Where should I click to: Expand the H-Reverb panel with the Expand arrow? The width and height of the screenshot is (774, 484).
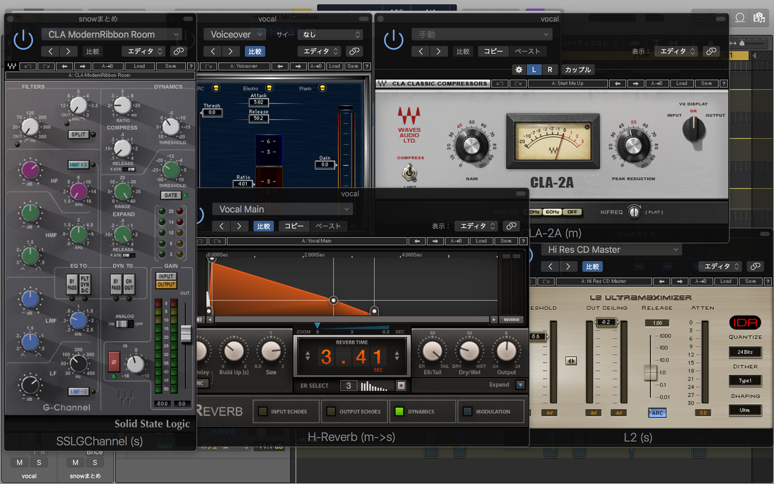(x=520, y=384)
